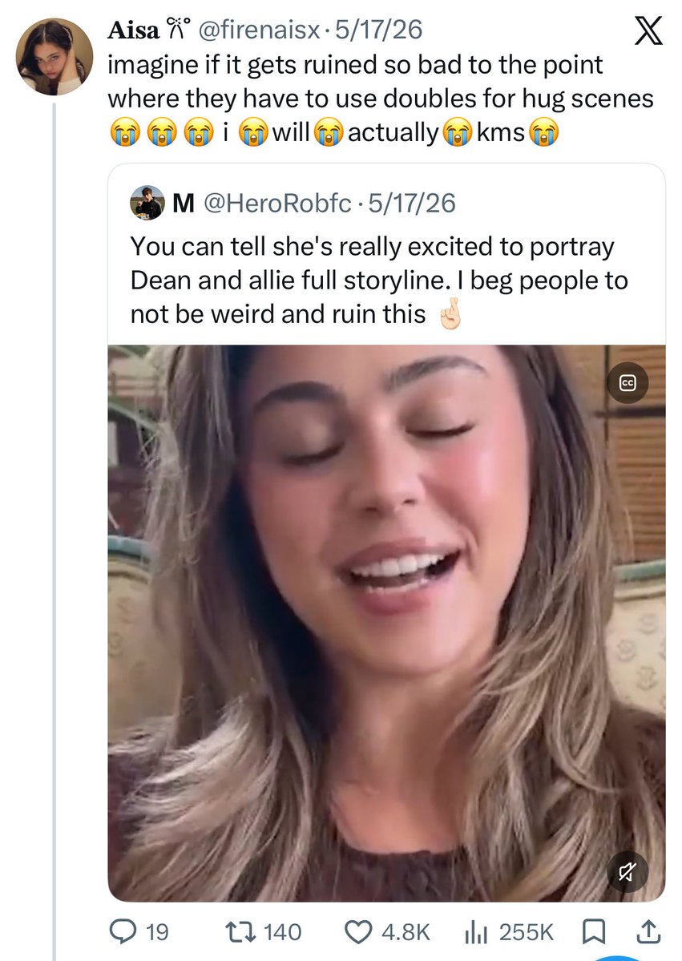This screenshot has width=682, height=961.
Task: Like the post with the heart icon
Action: [358, 931]
